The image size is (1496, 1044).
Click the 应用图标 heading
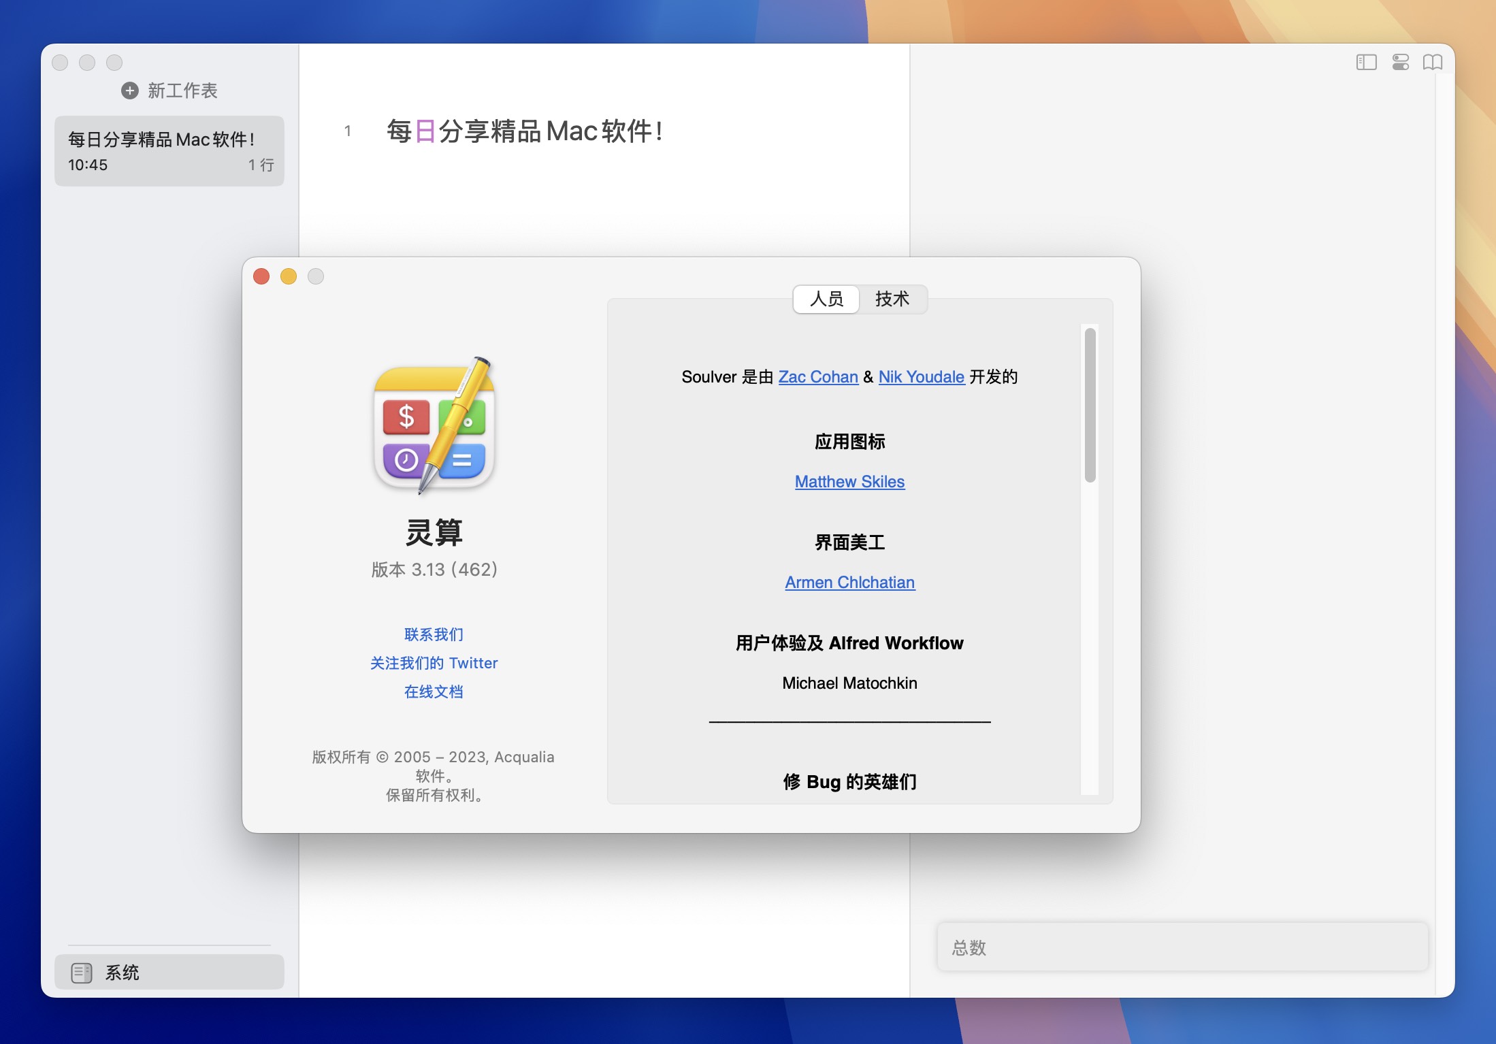pos(849,442)
